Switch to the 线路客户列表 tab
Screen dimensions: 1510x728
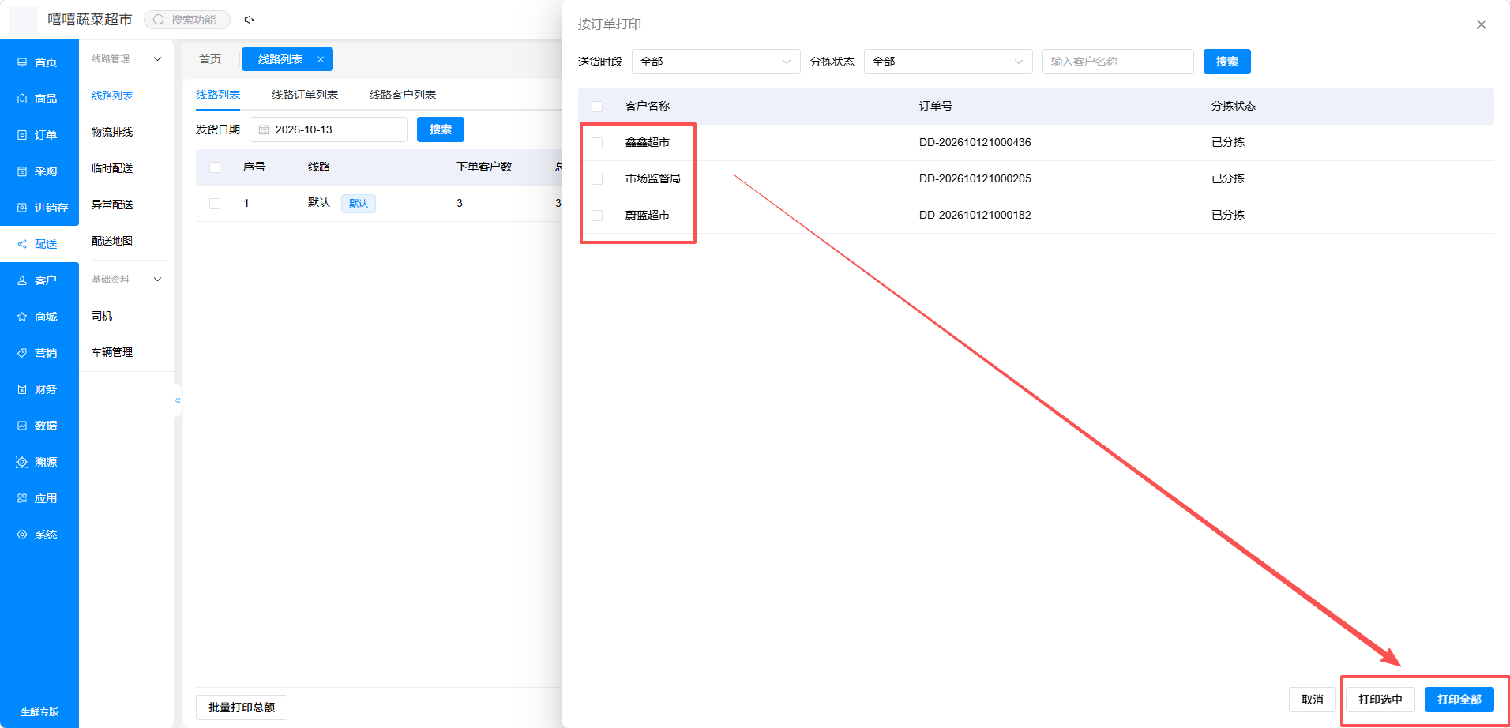click(x=403, y=95)
